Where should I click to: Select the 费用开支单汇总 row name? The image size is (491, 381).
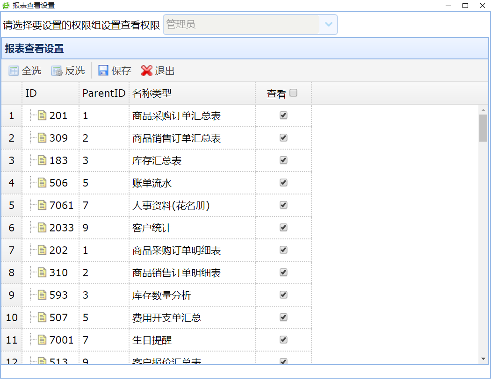[166, 317]
